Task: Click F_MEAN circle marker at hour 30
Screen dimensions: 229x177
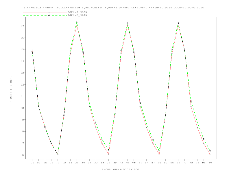Action: (x=96, y=123)
